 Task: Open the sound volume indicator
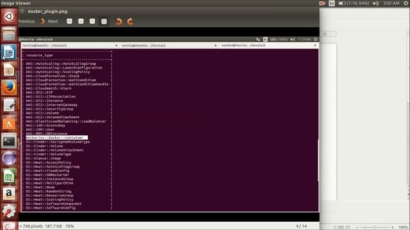375,3
